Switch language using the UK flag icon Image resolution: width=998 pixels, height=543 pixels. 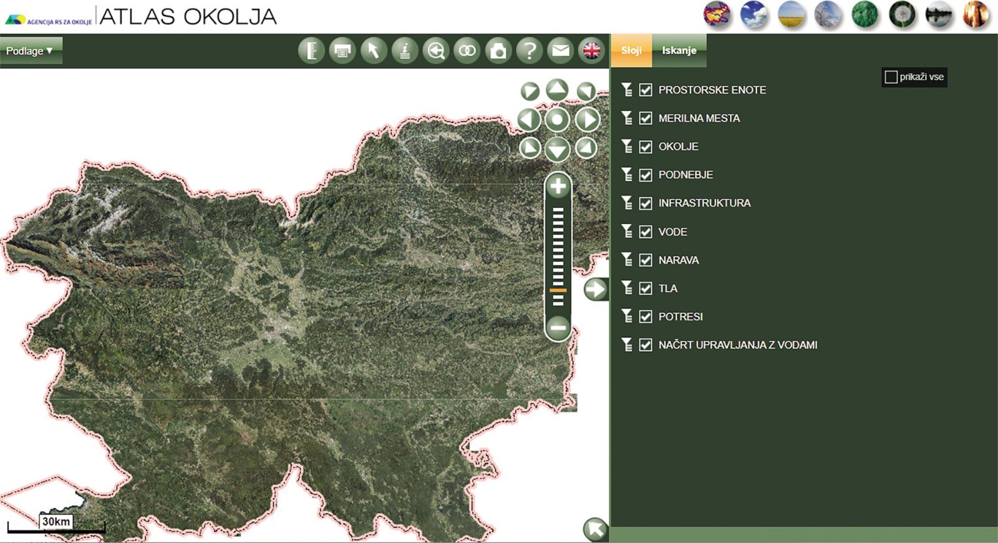pyautogui.click(x=591, y=51)
